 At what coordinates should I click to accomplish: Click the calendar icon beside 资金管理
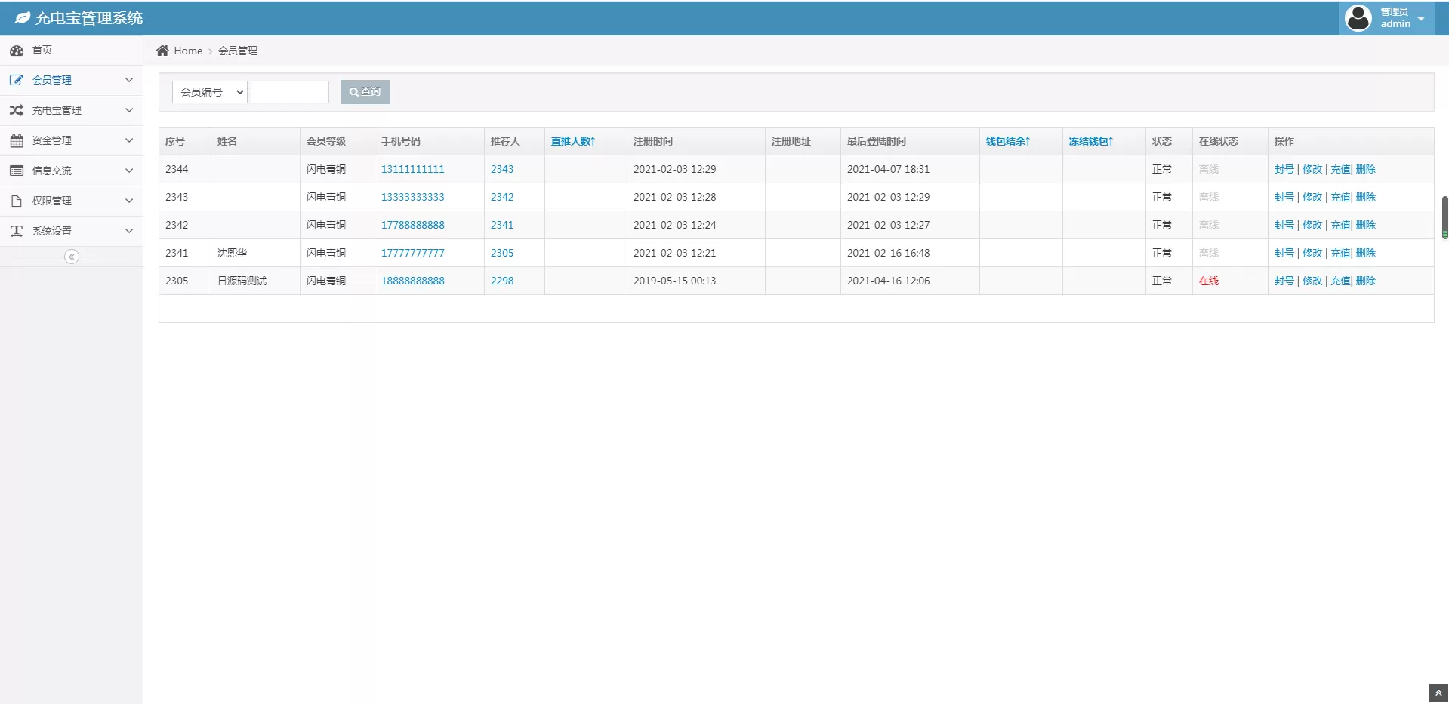pyautogui.click(x=17, y=140)
